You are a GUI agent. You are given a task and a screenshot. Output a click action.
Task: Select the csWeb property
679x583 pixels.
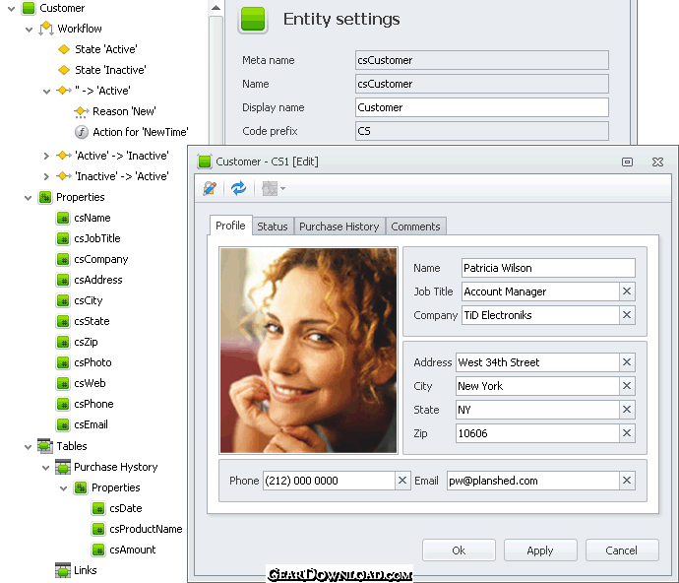90,383
